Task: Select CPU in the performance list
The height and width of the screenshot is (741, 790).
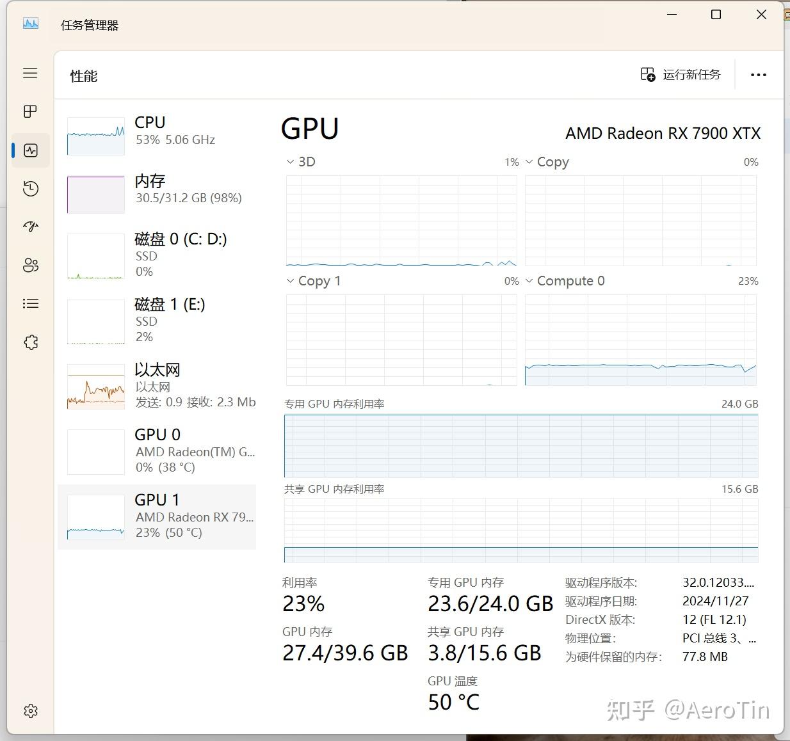Action: pos(160,134)
